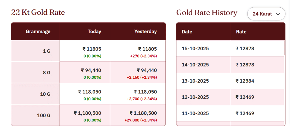Screen dimensions: 290x128
Task: Click yesterday's 8 G price ₹ 94,440
Action: tap(147, 70)
